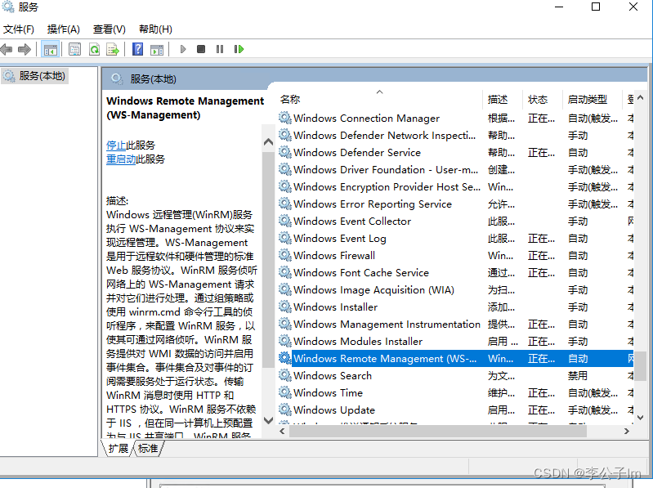
Task: Sort by the 状态 column header
Action: (543, 99)
